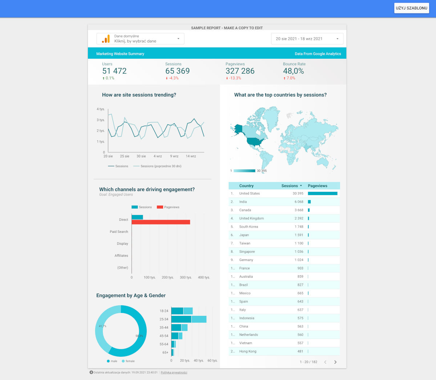
Task: Click the male legend dot under donut chart
Action: click(x=108, y=361)
